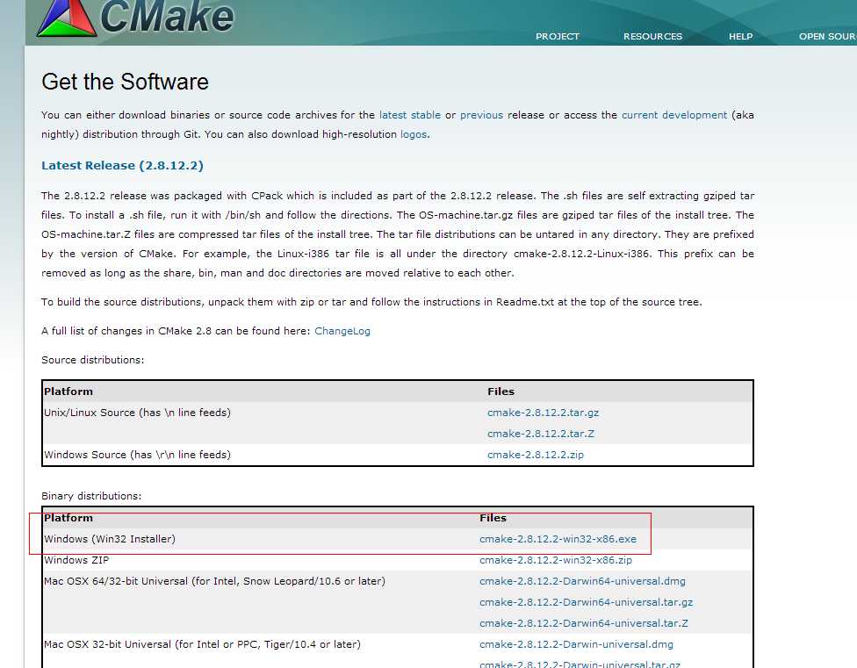
Task: Download cmake-2.8.12.2.zip Windows source
Action: click(x=535, y=455)
